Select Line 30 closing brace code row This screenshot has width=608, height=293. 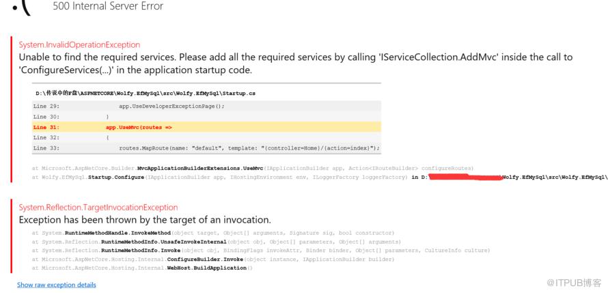tap(206, 117)
